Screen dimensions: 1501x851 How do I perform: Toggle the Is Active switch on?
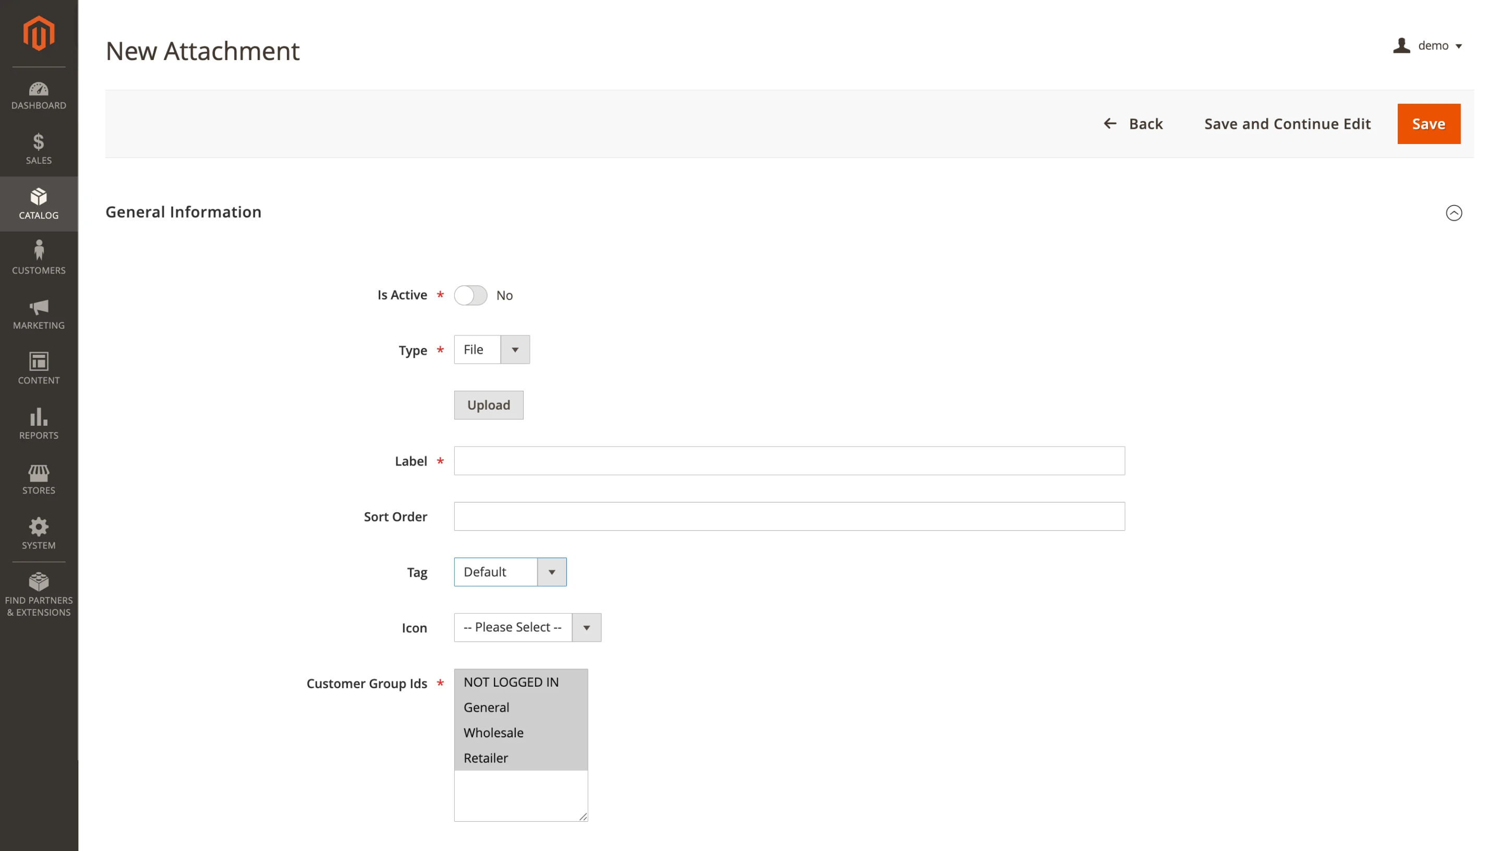[x=470, y=295]
